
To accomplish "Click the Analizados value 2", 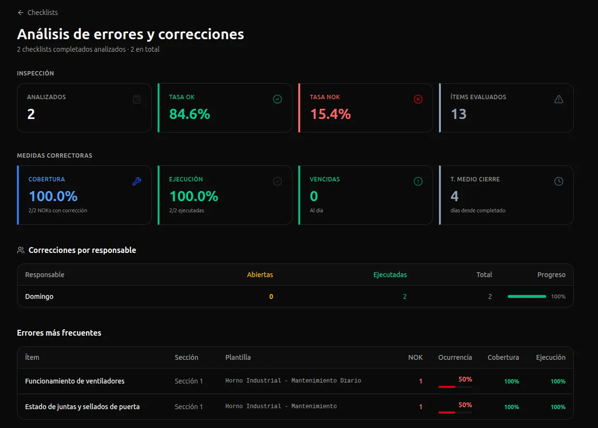I will [x=31, y=114].
